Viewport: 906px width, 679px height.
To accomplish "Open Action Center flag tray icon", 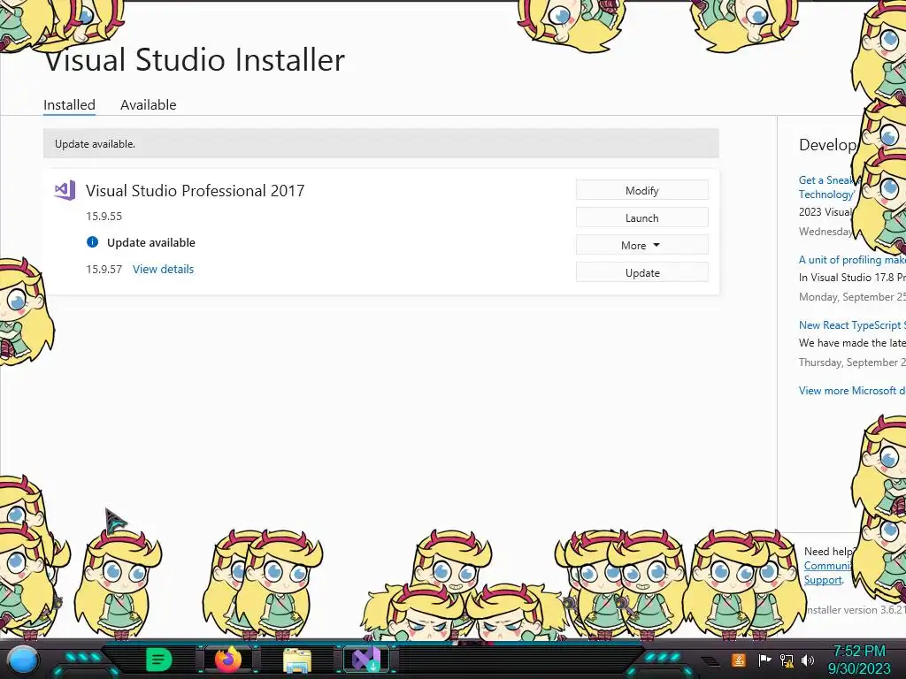I will pyautogui.click(x=764, y=660).
